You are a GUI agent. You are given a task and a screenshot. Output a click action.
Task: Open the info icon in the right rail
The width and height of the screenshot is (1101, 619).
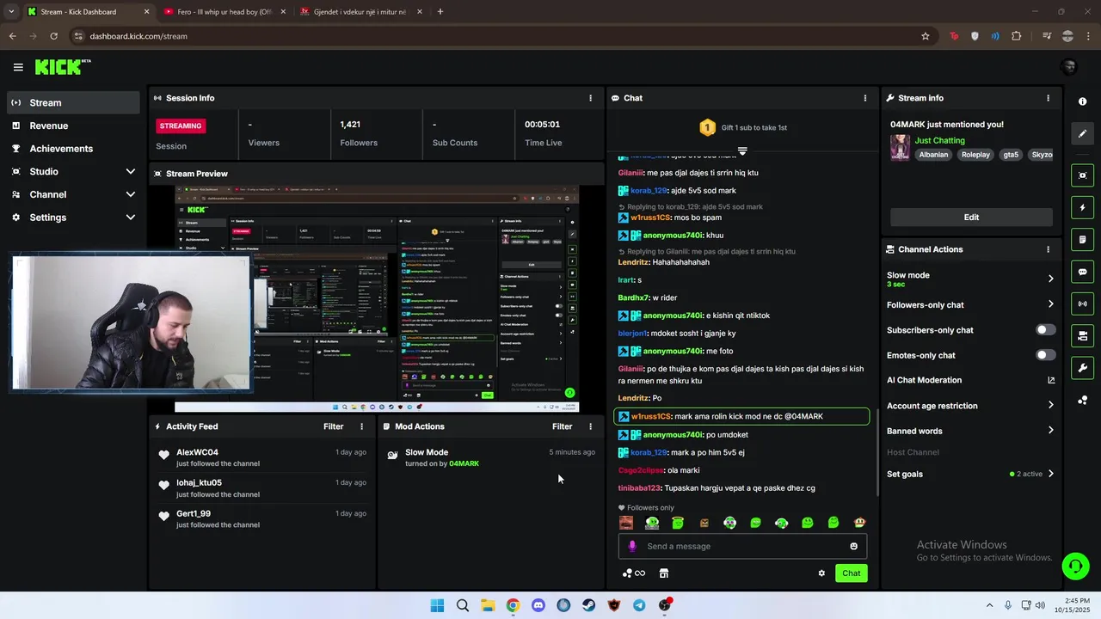(1082, 101)
